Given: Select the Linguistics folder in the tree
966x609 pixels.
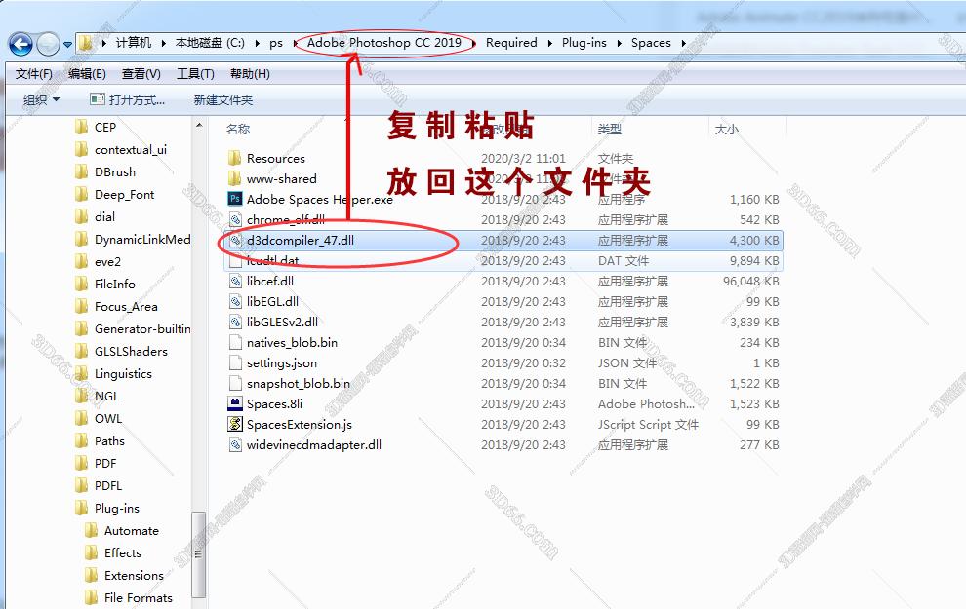Looking at the screenshot, I should [113, 373].
